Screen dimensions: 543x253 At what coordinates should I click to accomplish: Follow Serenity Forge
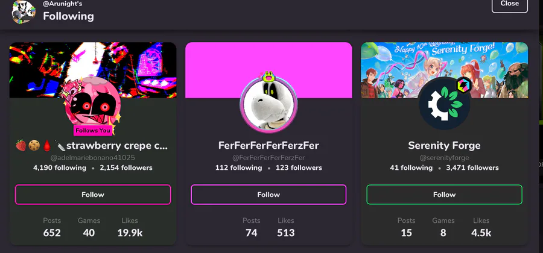[444, 195]
